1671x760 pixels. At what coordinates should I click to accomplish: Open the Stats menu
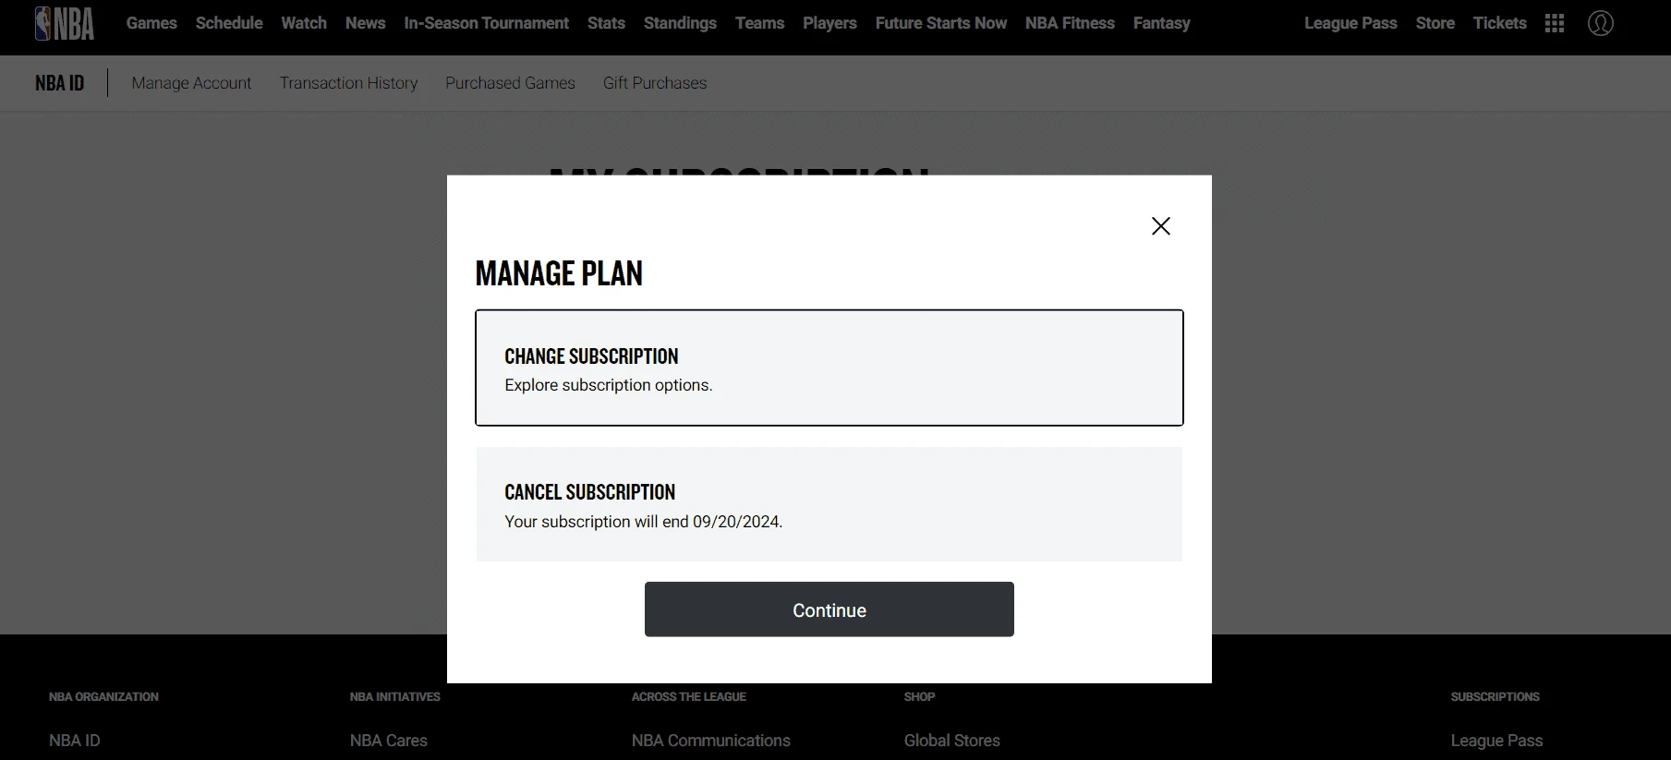(606, 23)
